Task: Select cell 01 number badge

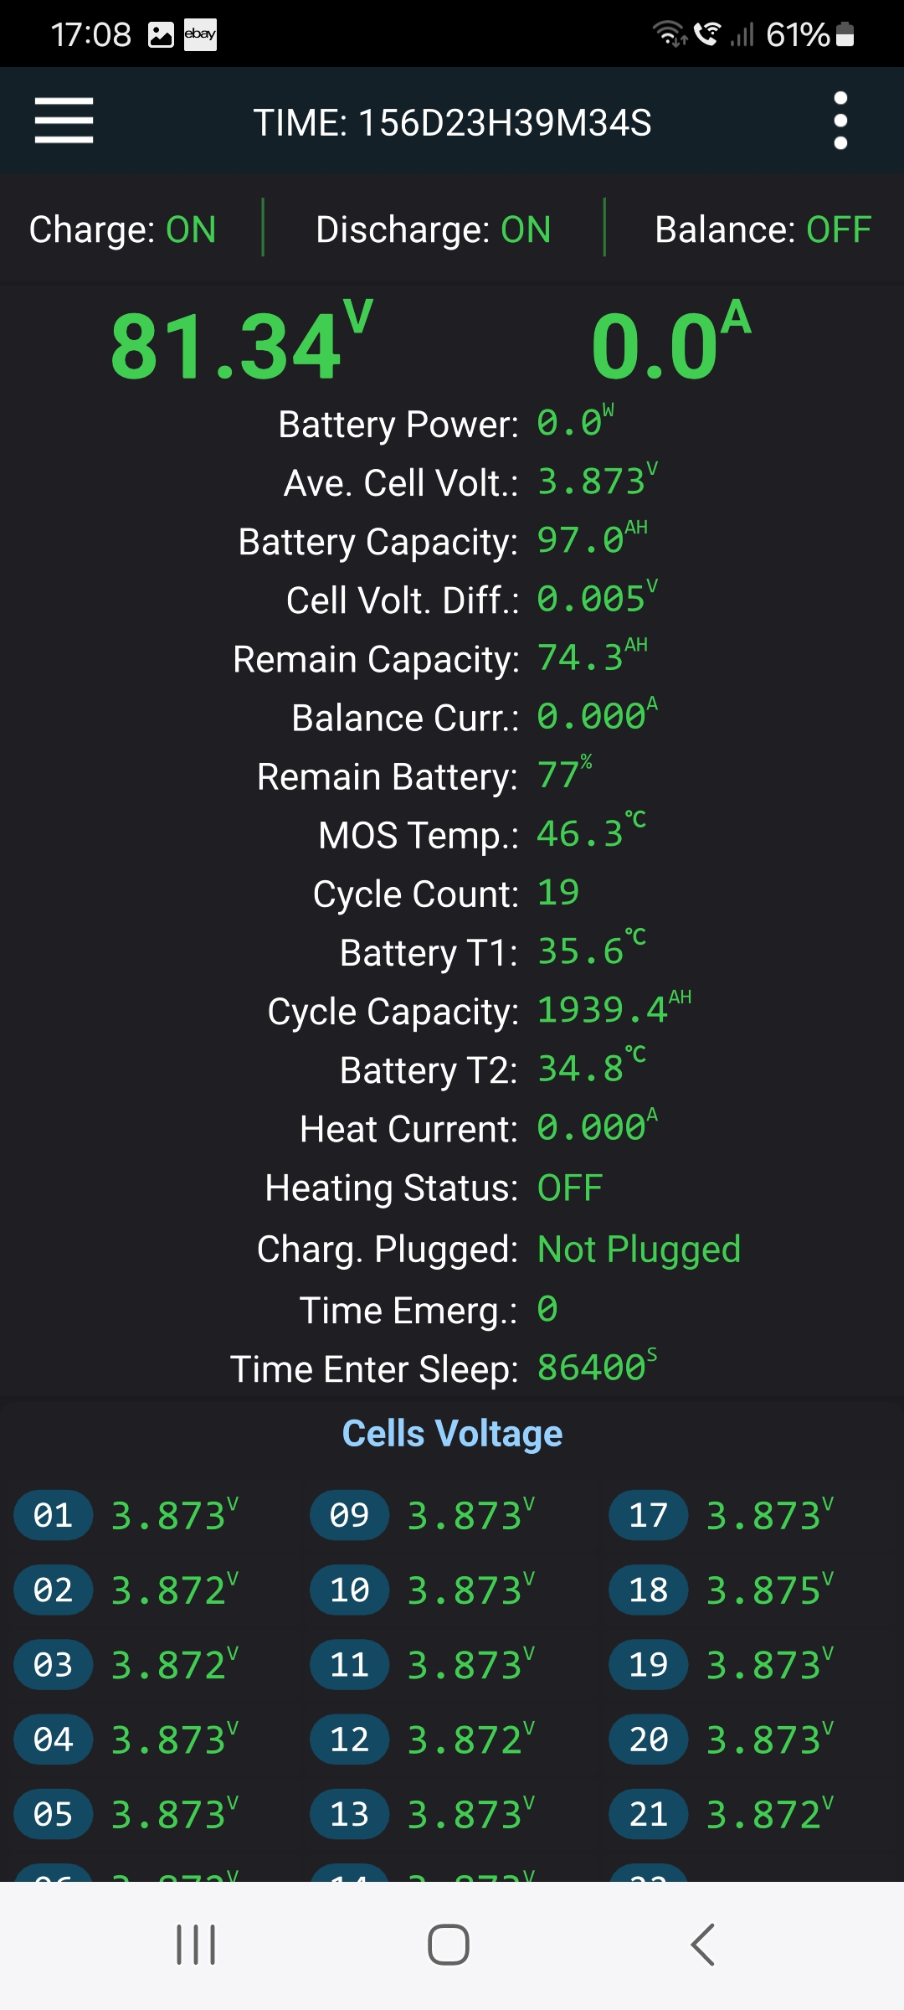Action: point(53,1515)
